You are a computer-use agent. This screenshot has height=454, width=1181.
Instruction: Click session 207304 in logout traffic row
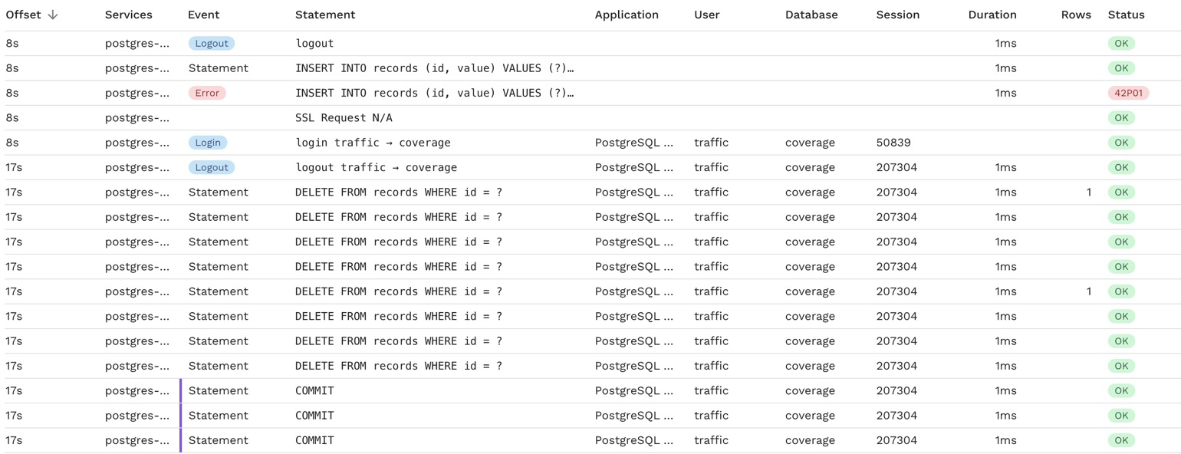[896, 167]
